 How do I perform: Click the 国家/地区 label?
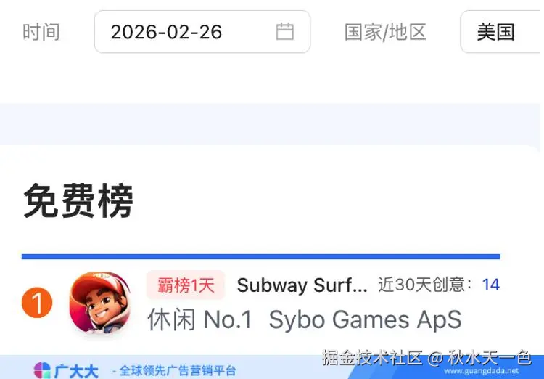point(385,32)
